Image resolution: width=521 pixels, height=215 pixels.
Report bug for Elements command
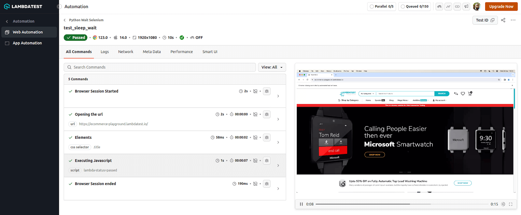pyautogui.click(x=267, y=137)
